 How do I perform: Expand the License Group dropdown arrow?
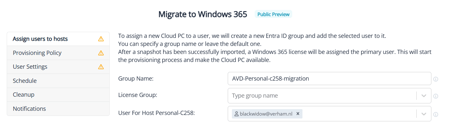(x=424, y=96)
